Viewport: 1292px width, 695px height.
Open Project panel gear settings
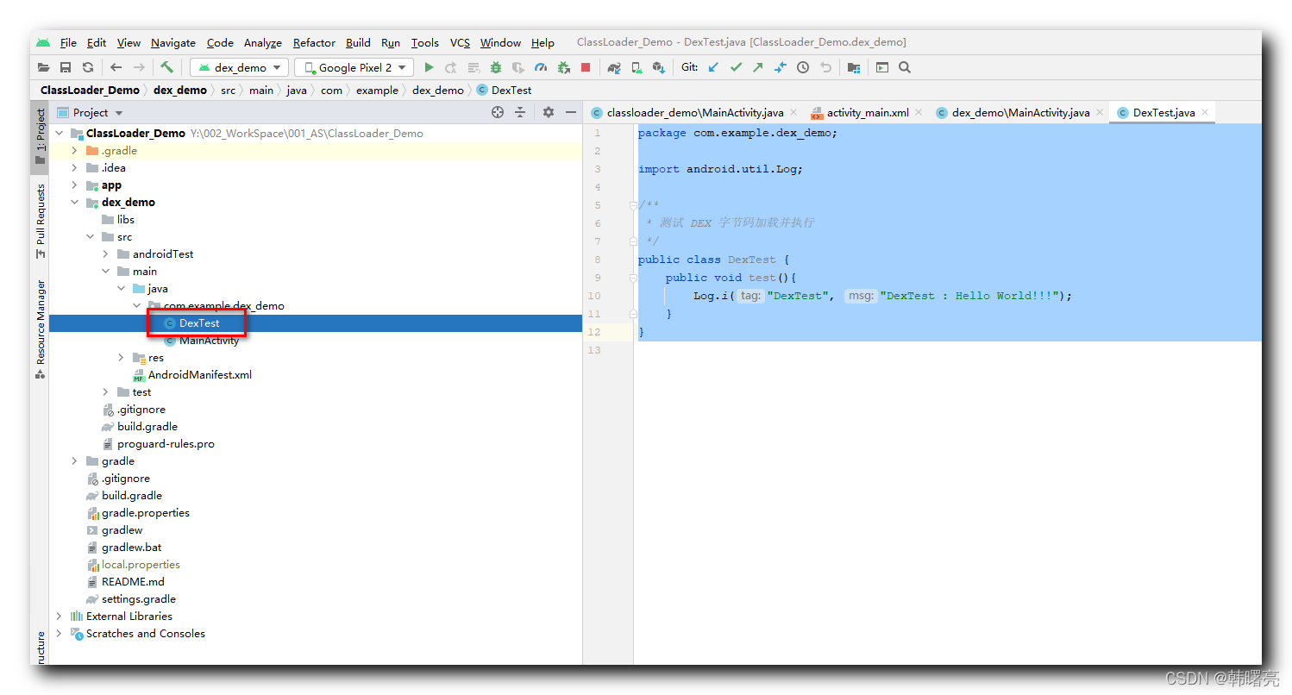[549, 112]
